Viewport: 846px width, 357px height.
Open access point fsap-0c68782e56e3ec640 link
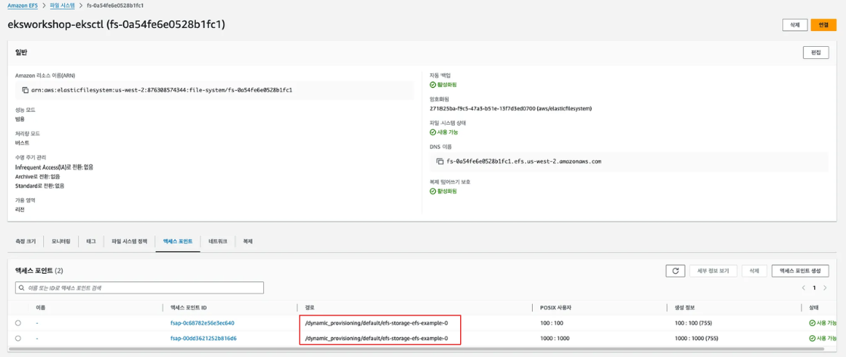(202, 323)
